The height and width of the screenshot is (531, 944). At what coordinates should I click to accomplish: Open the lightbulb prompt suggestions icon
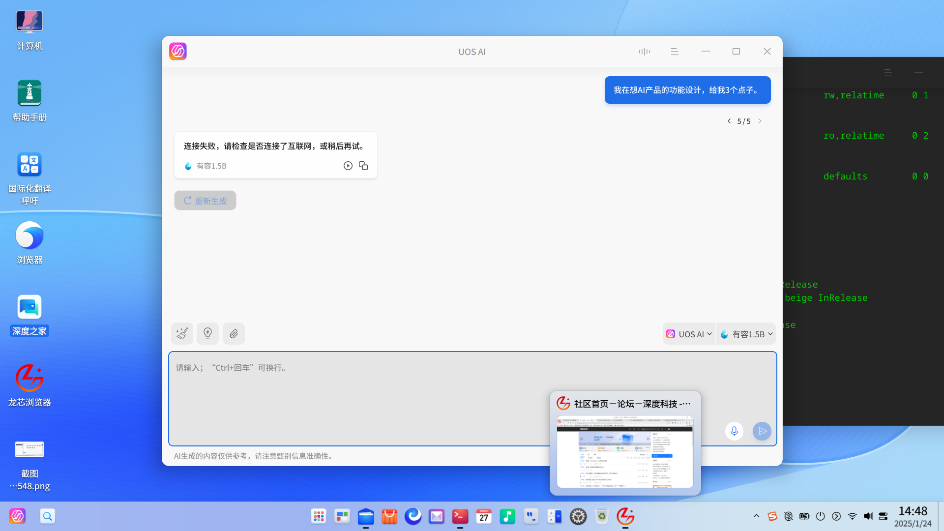click(207, 334)
